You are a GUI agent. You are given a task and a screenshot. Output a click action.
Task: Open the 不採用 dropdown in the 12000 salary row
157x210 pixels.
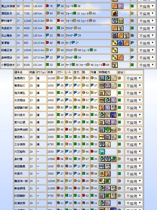(133, 181)
